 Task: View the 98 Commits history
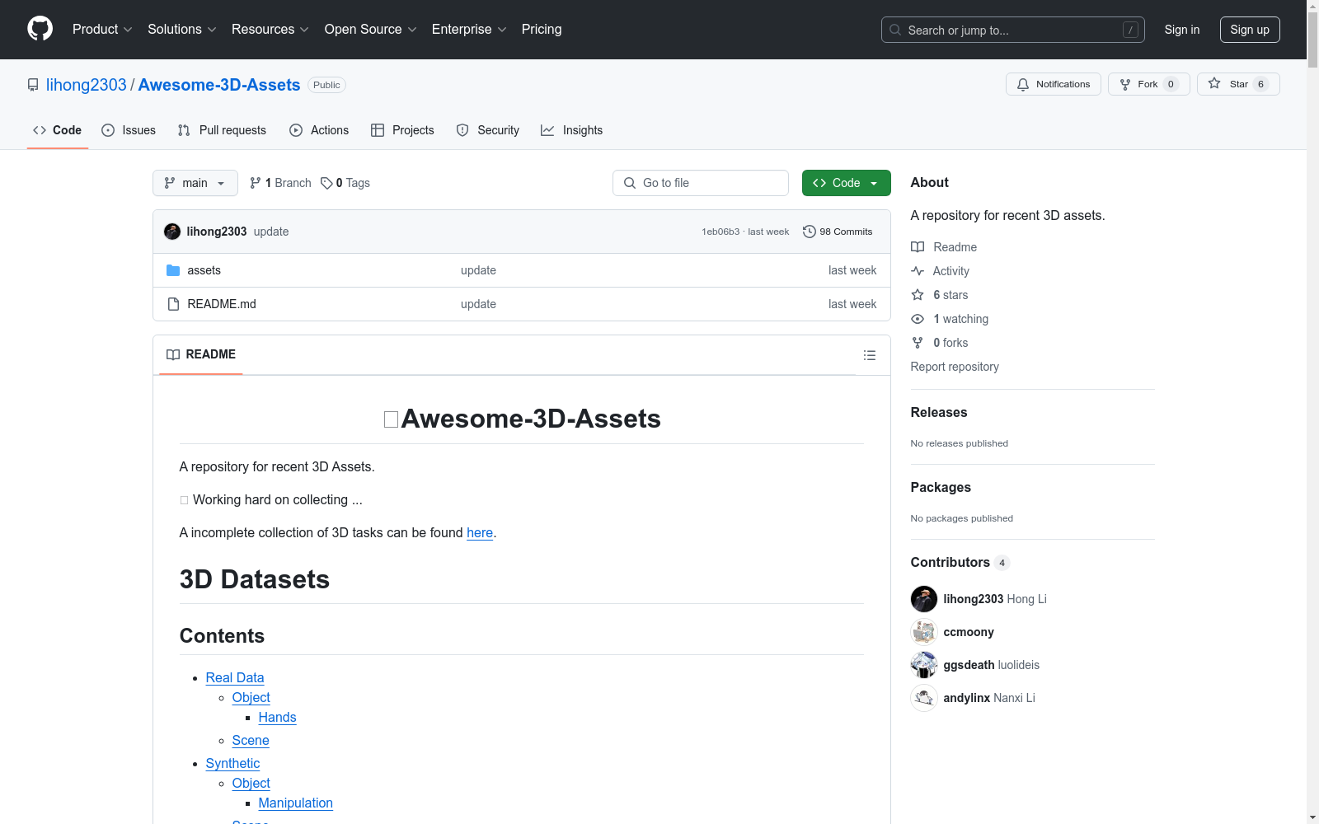point(838,232)
